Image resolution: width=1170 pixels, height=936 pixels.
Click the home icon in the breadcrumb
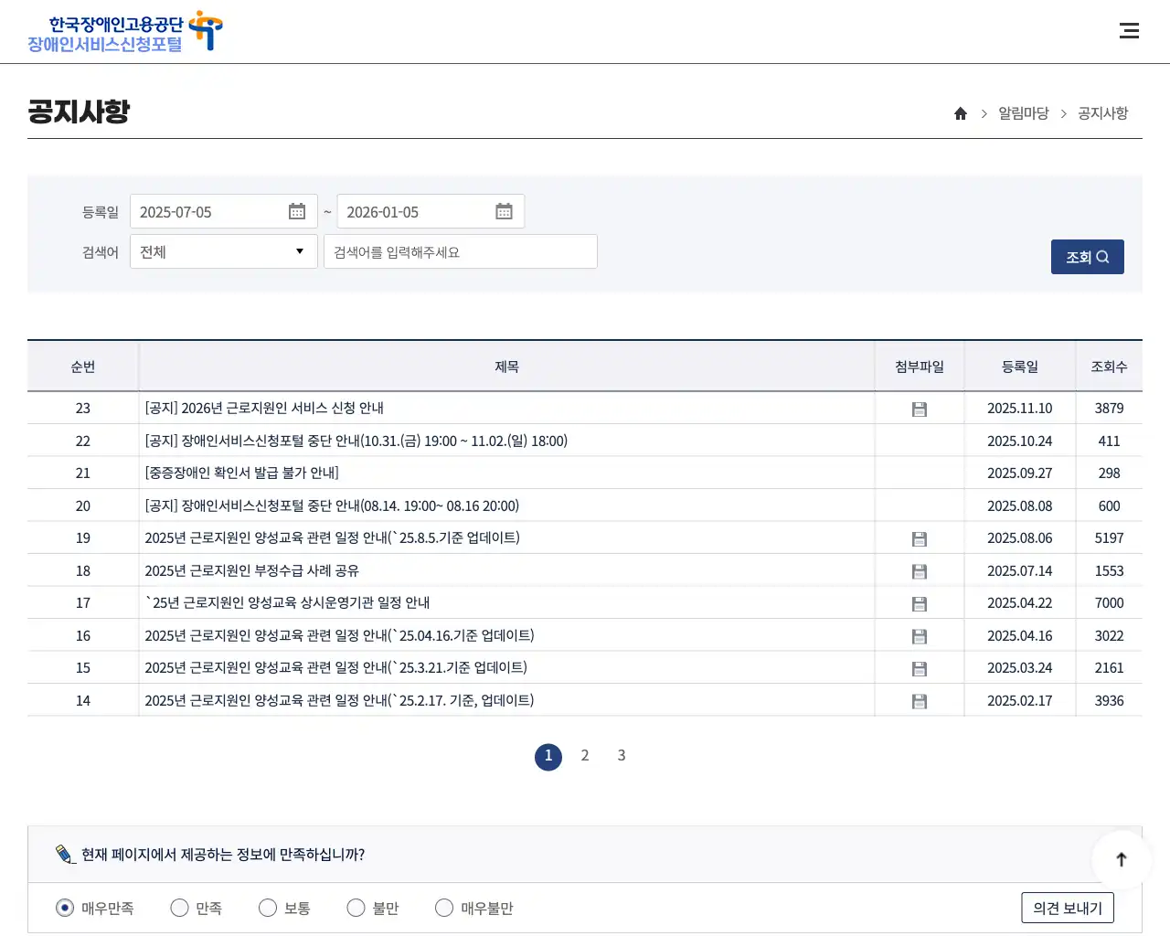click(x=960, y=112)
